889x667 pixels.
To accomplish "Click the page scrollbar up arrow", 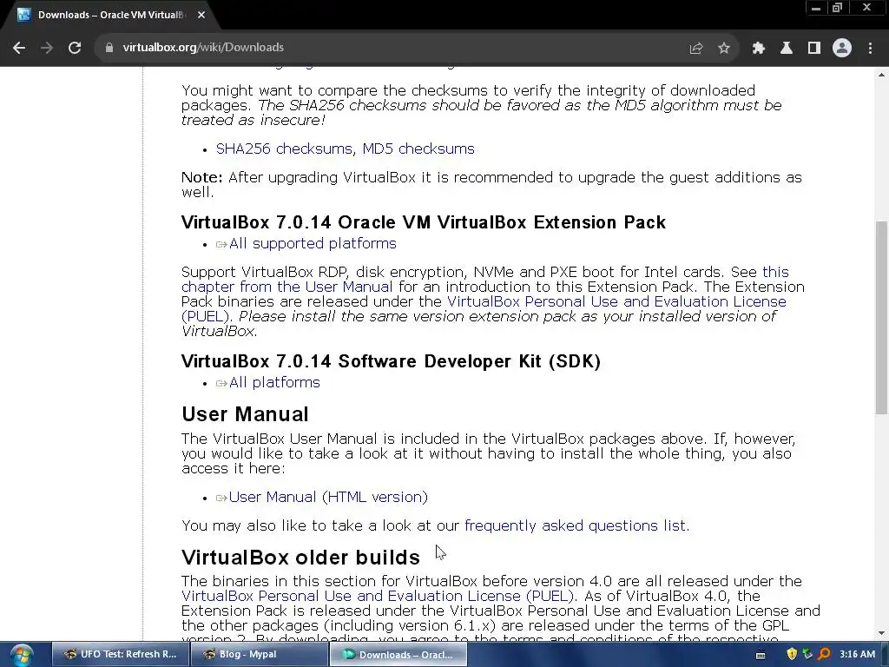I will [882, 75].
